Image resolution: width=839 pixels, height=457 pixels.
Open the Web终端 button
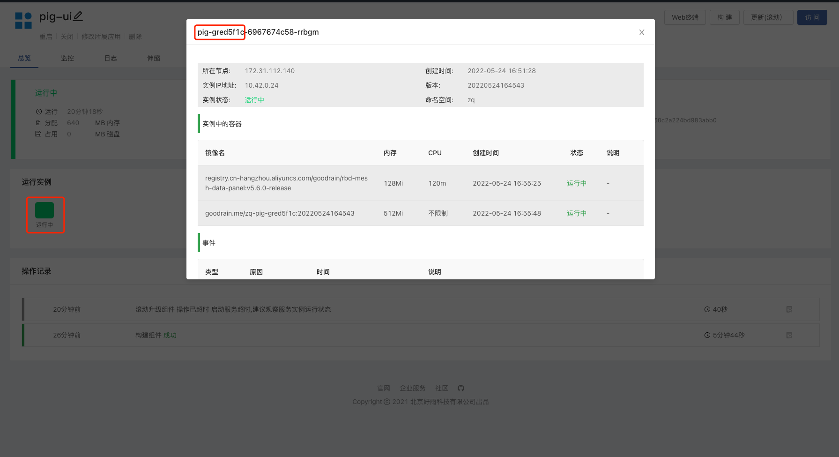pyautogui.click(x=685, y=17)
